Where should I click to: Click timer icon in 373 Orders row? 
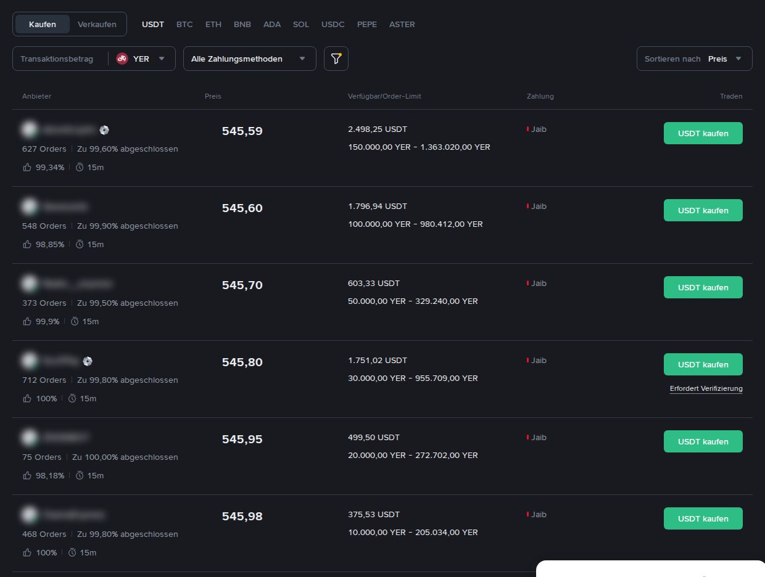point(75,321)
